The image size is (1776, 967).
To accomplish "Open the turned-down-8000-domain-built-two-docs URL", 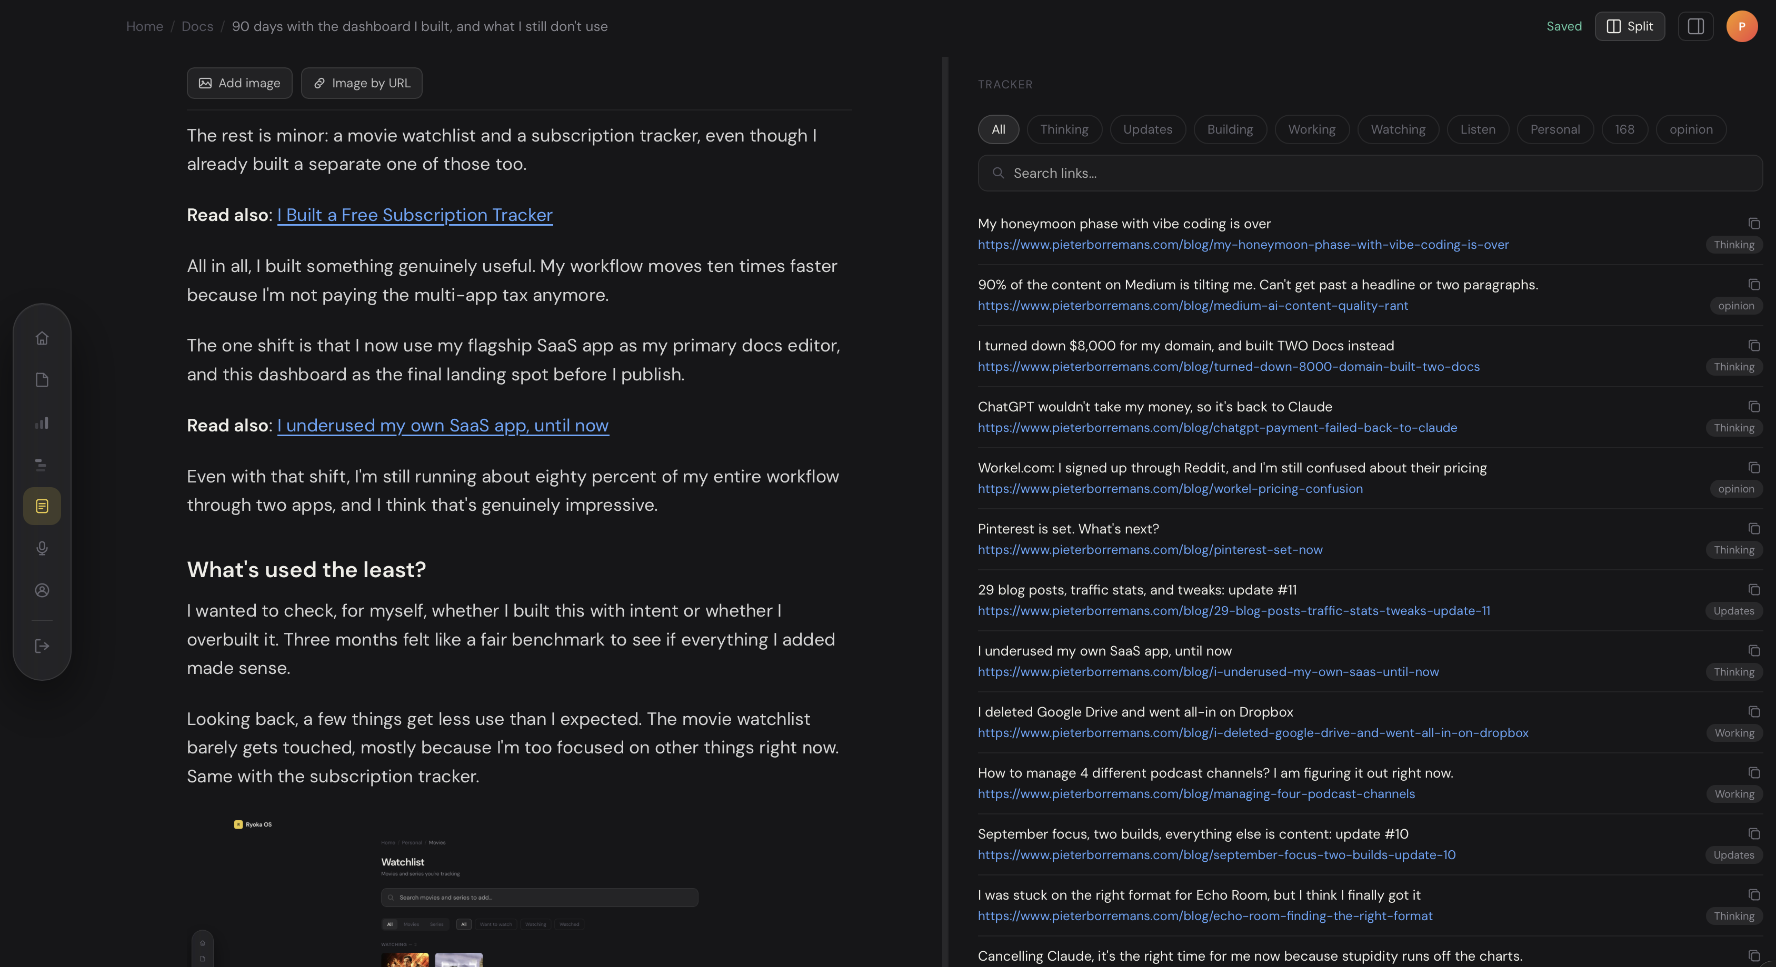I will tap(1229, 367).
